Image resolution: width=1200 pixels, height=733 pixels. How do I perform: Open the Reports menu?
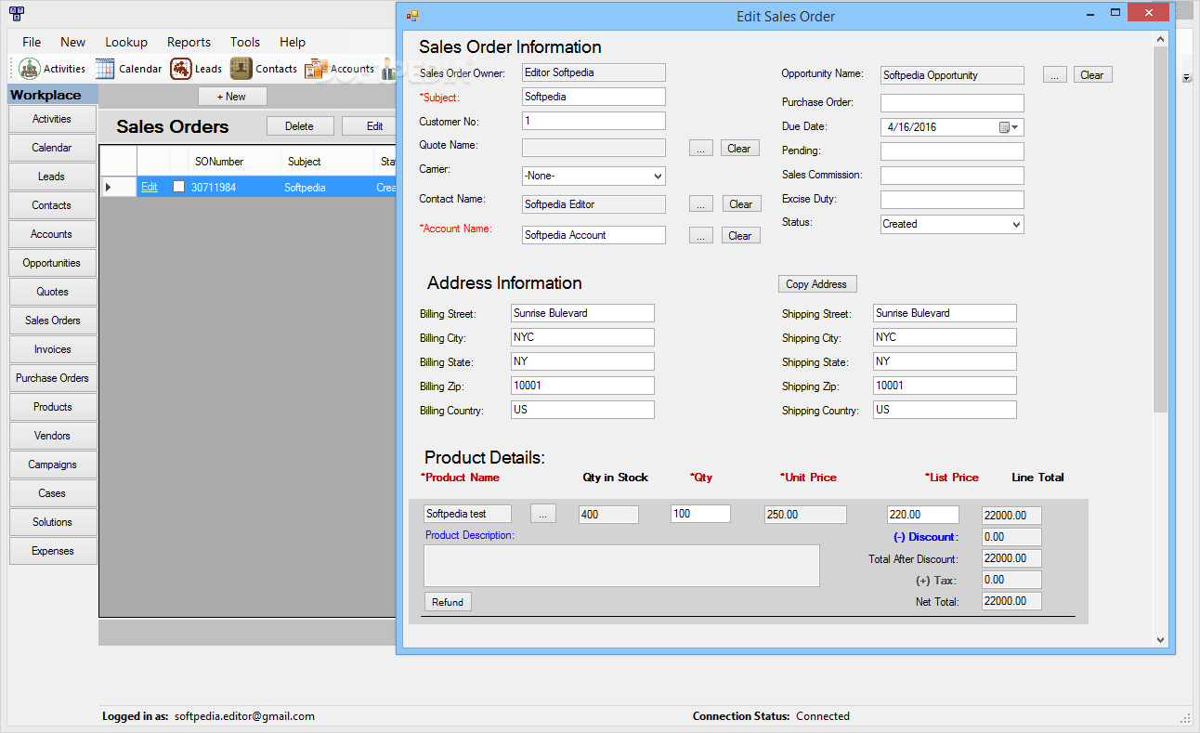pyautogui.click(x=189, y=42)
